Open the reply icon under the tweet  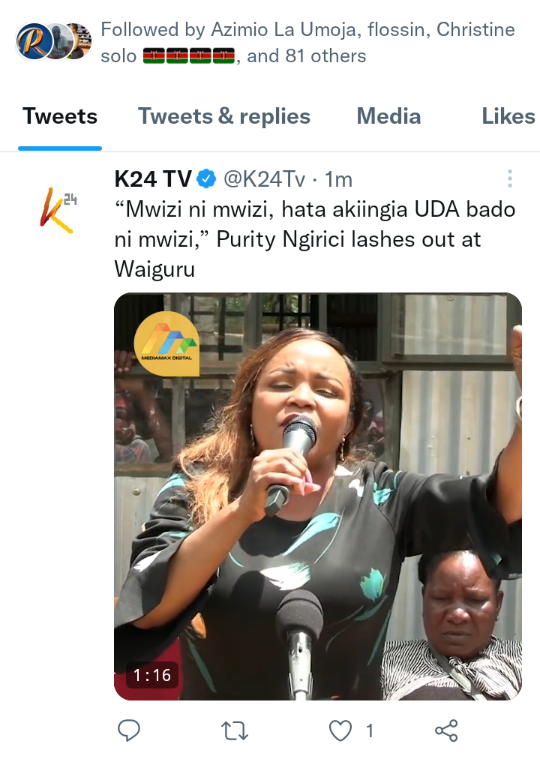pyautogui.click(x=129, y=730)
